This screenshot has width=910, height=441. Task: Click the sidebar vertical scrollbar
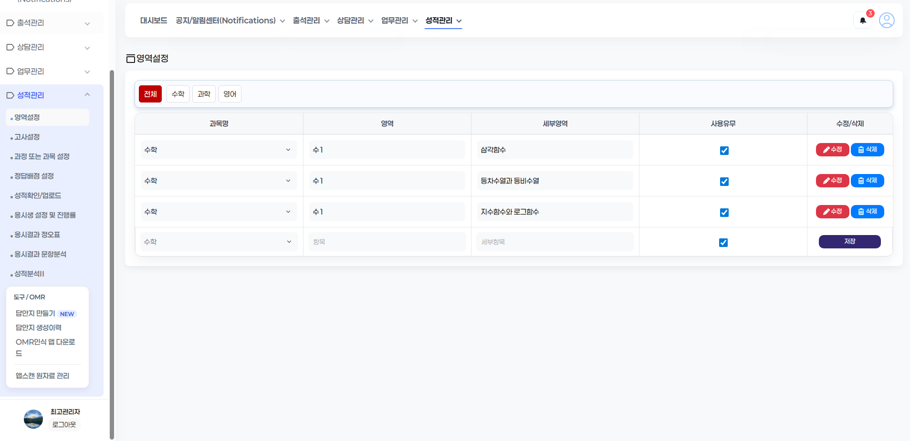click(x=112, y=253)
